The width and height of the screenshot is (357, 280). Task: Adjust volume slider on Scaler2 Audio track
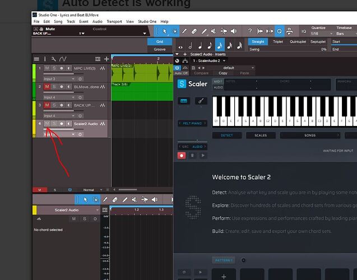63,129
